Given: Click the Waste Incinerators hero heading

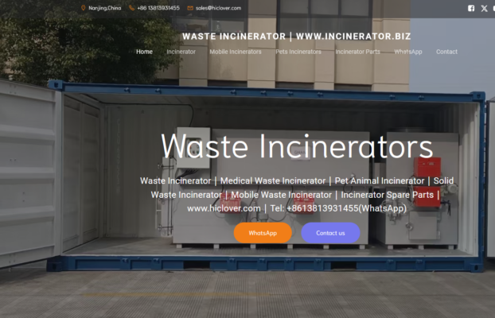Looking at the screenshot, I should (x=297, y=147).
